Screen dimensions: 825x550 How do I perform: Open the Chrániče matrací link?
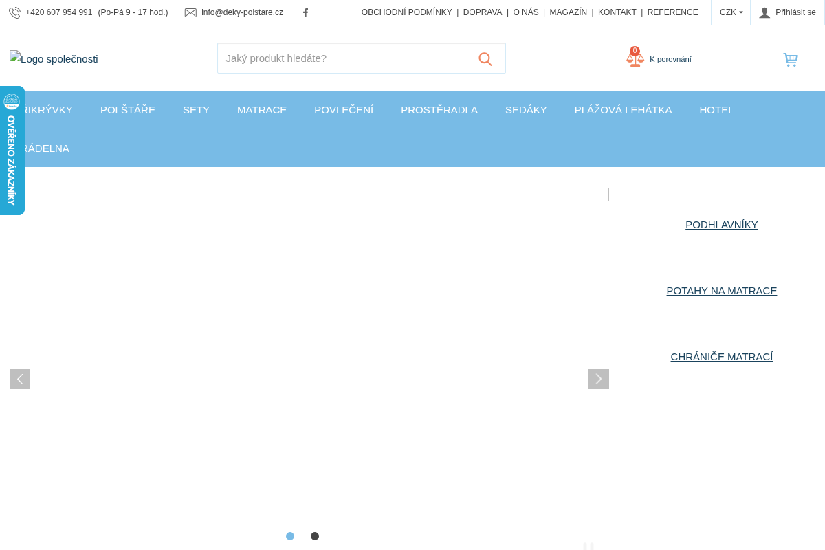(722, 357)
